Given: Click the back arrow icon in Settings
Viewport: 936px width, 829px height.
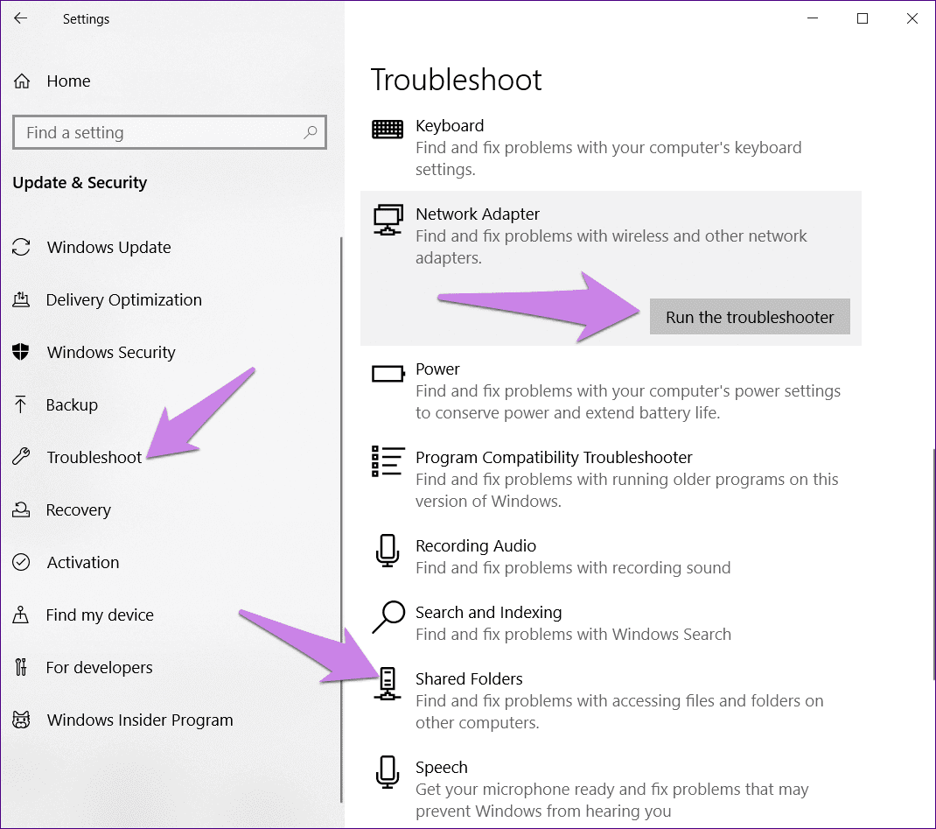Looking at the screenshot, I should (20, 18).
